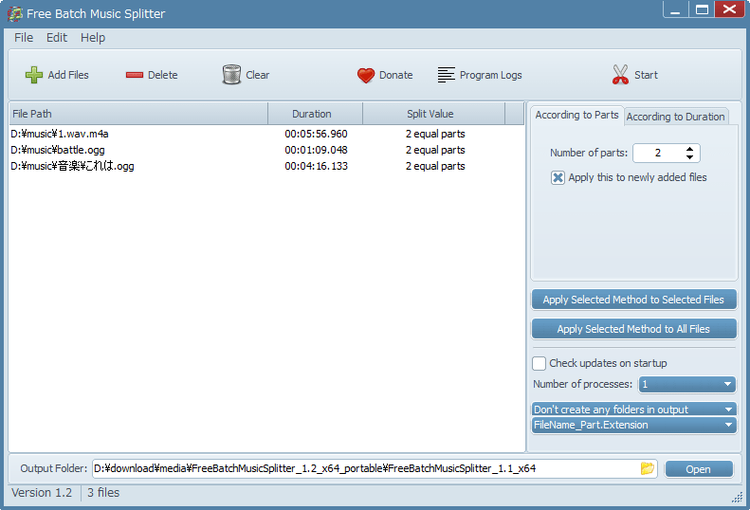
Task: Maximize the Free Batch Music Splitter window
Action: coord(702,9)
